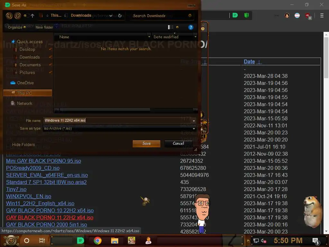This screenshot has height=247, width=329.
Task: Open the face avatar extension icon
Action: click(x=287, y=15)
